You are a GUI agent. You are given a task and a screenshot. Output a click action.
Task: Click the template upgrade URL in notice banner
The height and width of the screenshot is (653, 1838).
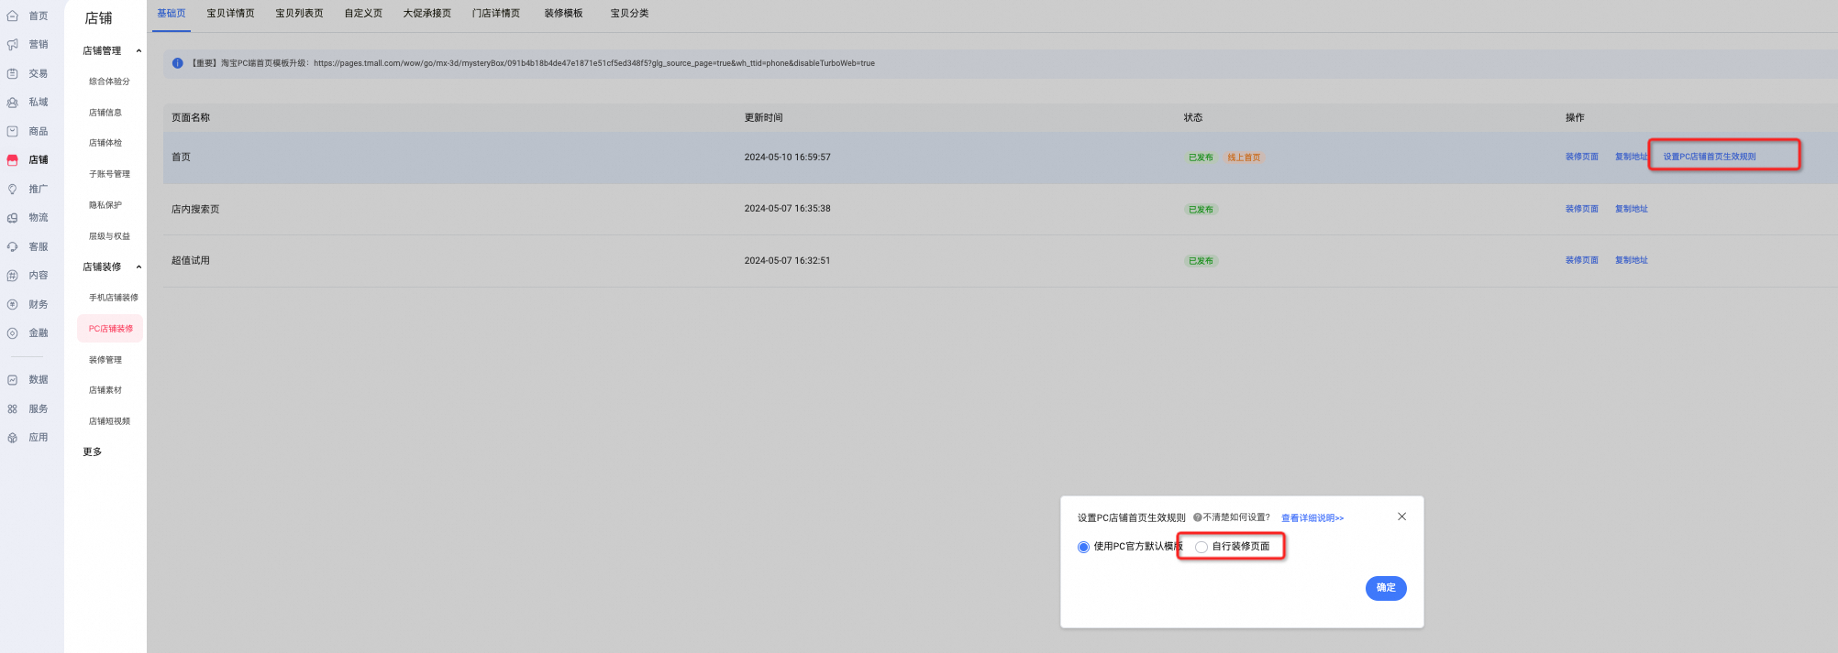click(594, 64)
